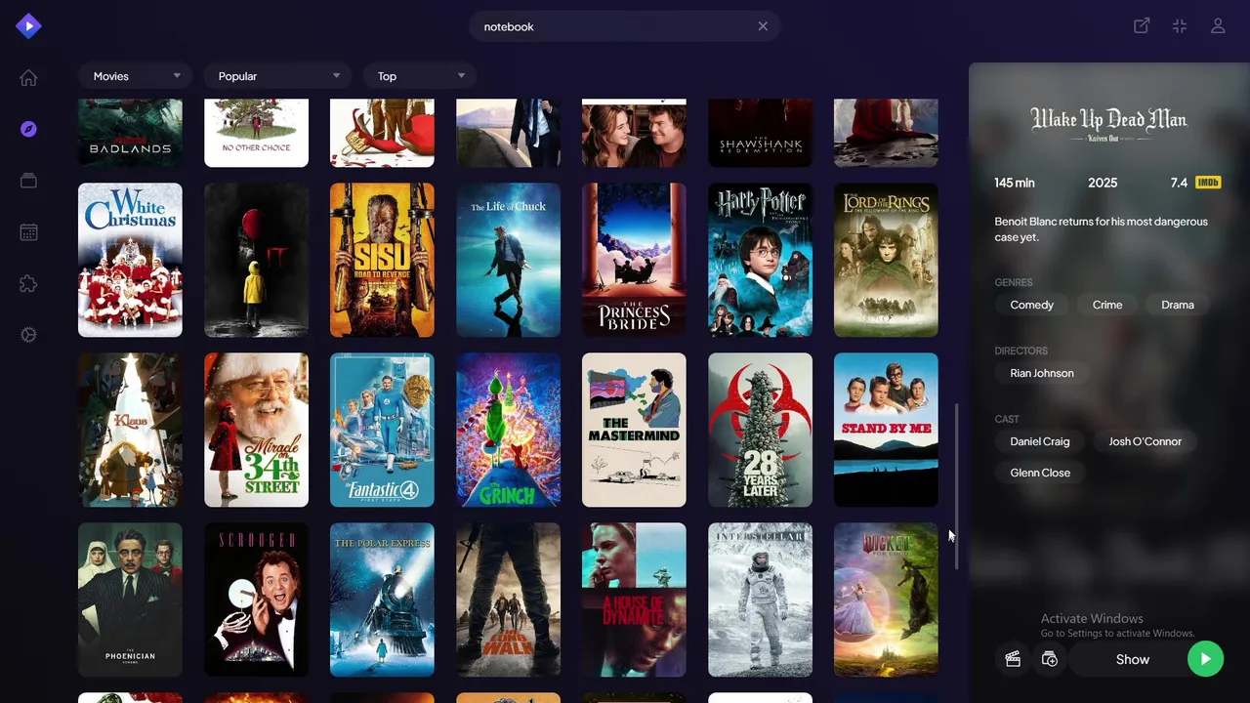Clear the search text with X icon
1250x703 pixels.
click(763, 26)
